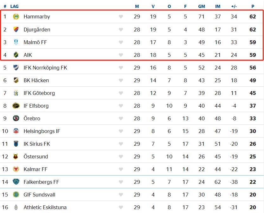Click the Malmö FF crest icon
The image size is (264, 213).
coord(16,42)
